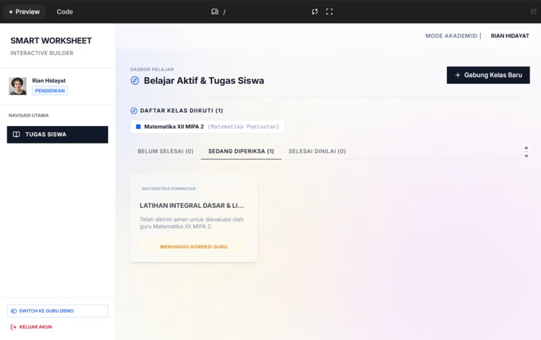Click the book icon in TUGAS SISWA
Image resolution: width=541 pixels, height=340 pixels.
(16, 135)
